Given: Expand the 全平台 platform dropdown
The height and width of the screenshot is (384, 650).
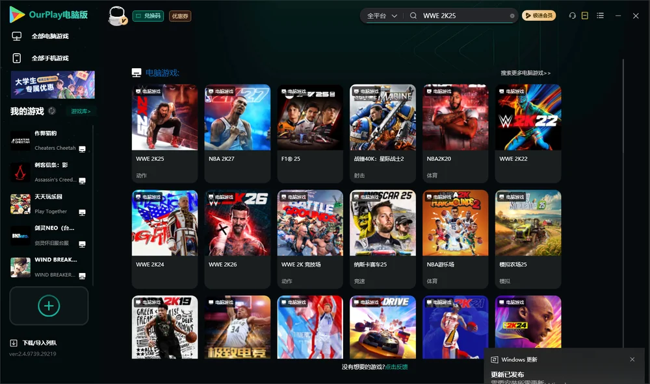Looking at the screenshot, I should [382, 16].
